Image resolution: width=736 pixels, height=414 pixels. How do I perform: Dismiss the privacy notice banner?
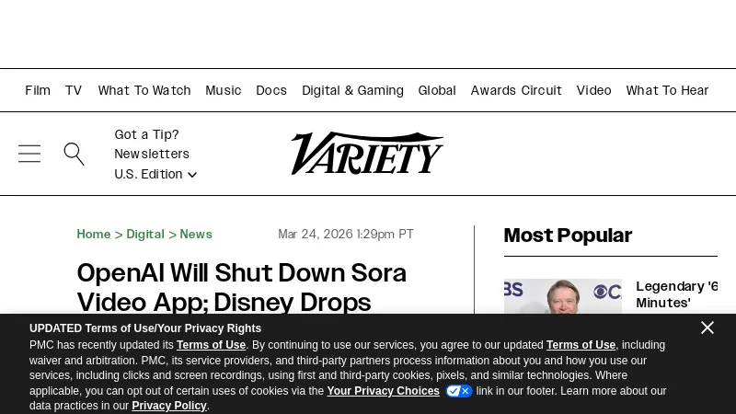pyautogui.click(x=707, y=328)
